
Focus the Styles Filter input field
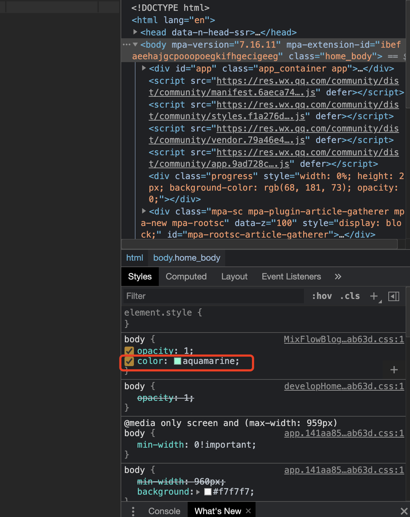click(214, 296)
